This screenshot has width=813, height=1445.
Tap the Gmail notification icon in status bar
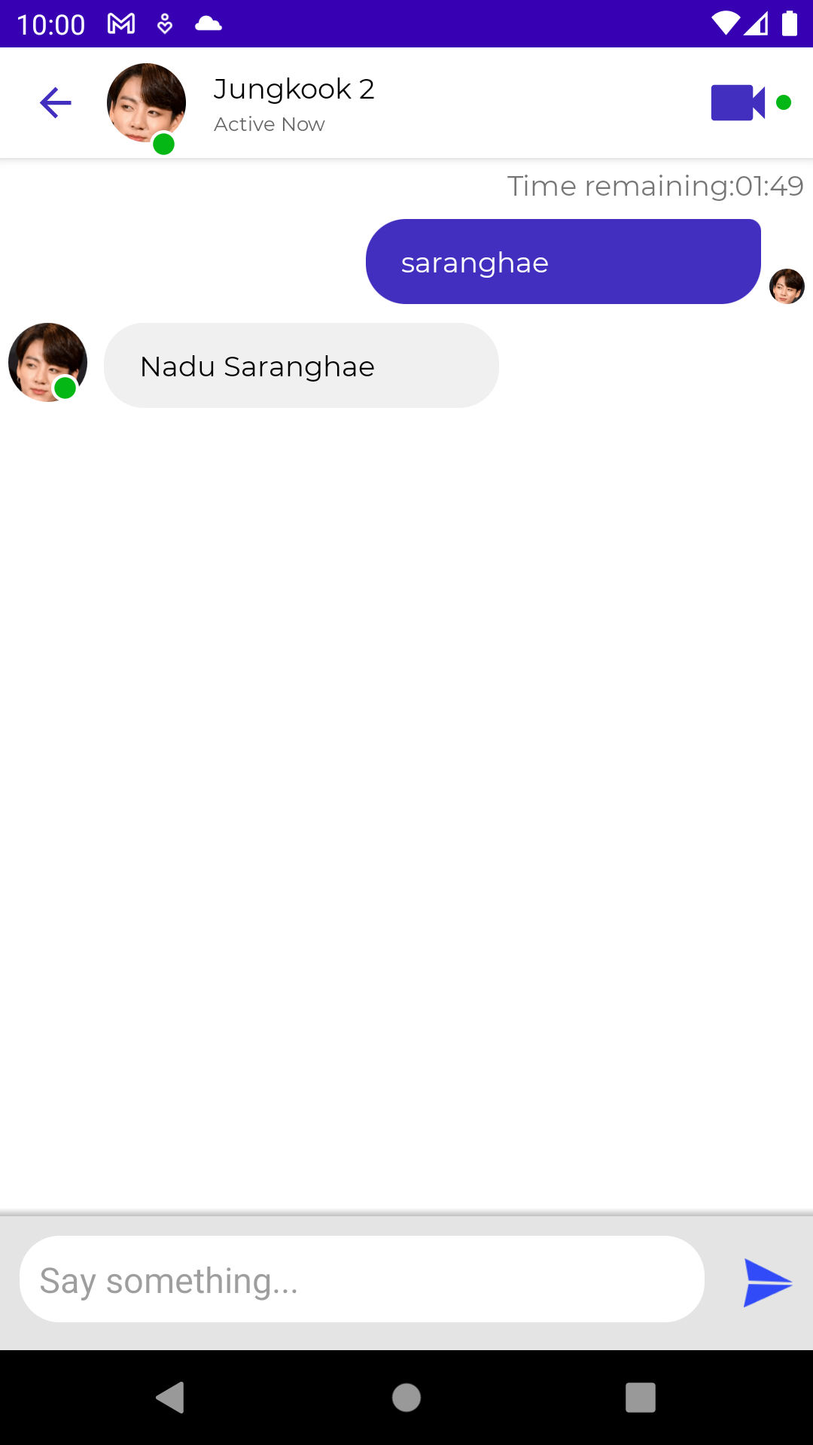click(x=121, y=24)
